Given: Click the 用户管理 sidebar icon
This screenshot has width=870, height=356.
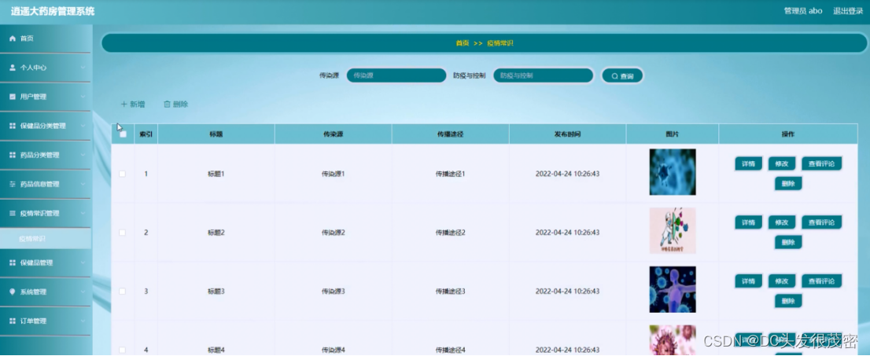Looking at the screenshot, I should point(13,97).
